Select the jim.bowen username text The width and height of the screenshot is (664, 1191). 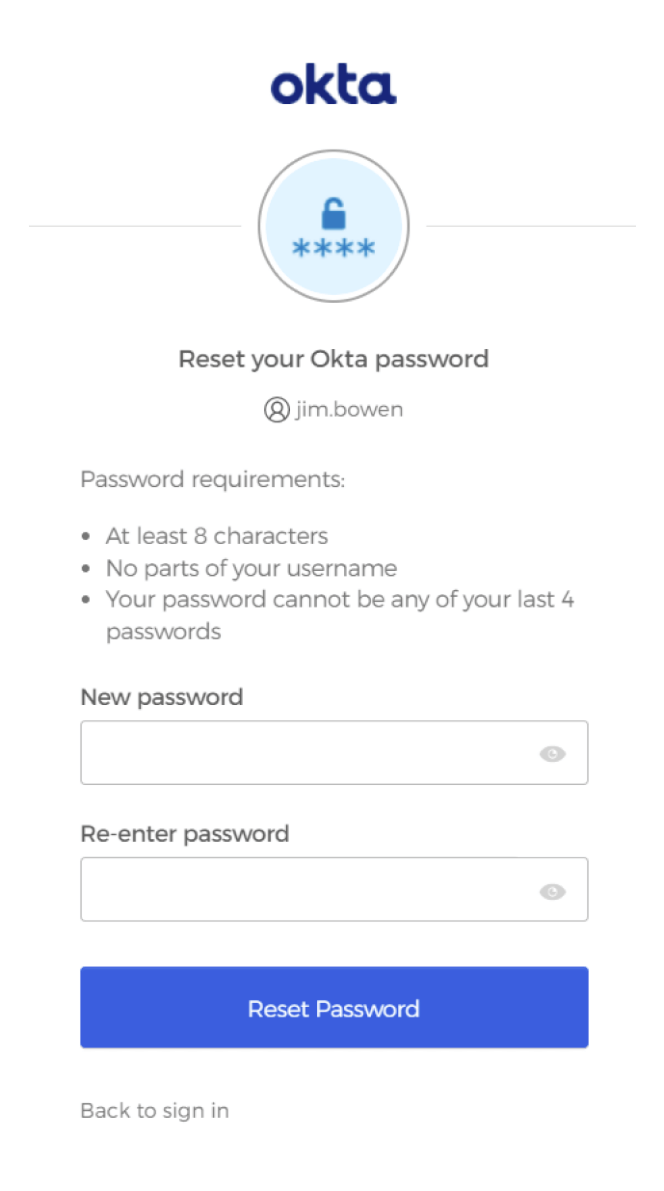[x=349, y=409]
